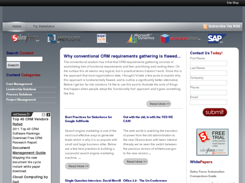
Task: Open the Process Solutions category
Action: point(19,94)
